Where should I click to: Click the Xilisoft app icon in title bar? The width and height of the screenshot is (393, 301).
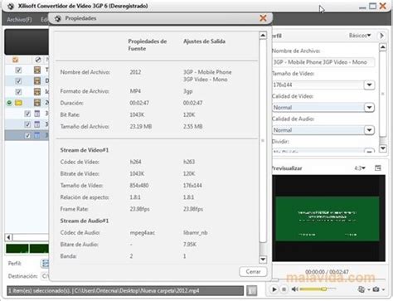coord(11,6)
